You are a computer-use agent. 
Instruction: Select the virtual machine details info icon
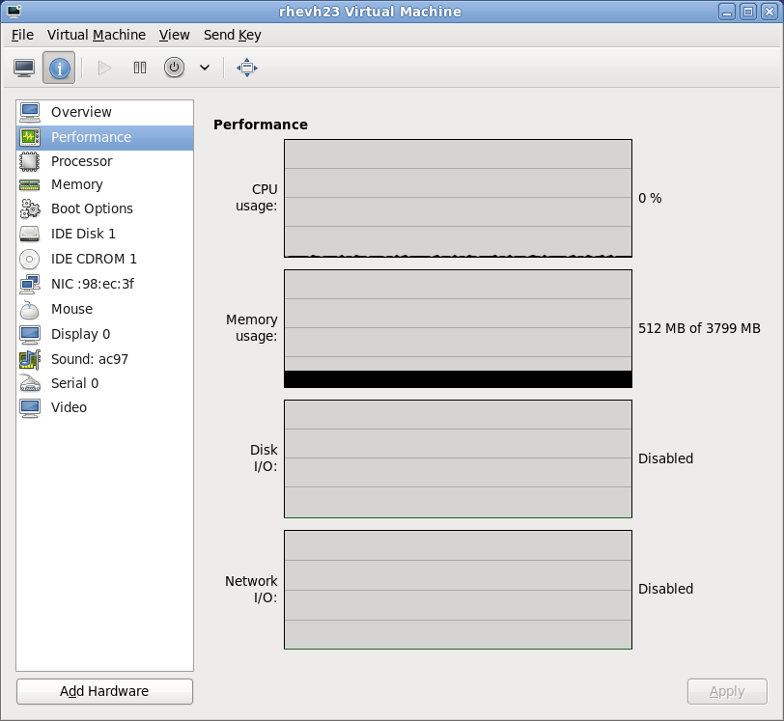[61, 68]
